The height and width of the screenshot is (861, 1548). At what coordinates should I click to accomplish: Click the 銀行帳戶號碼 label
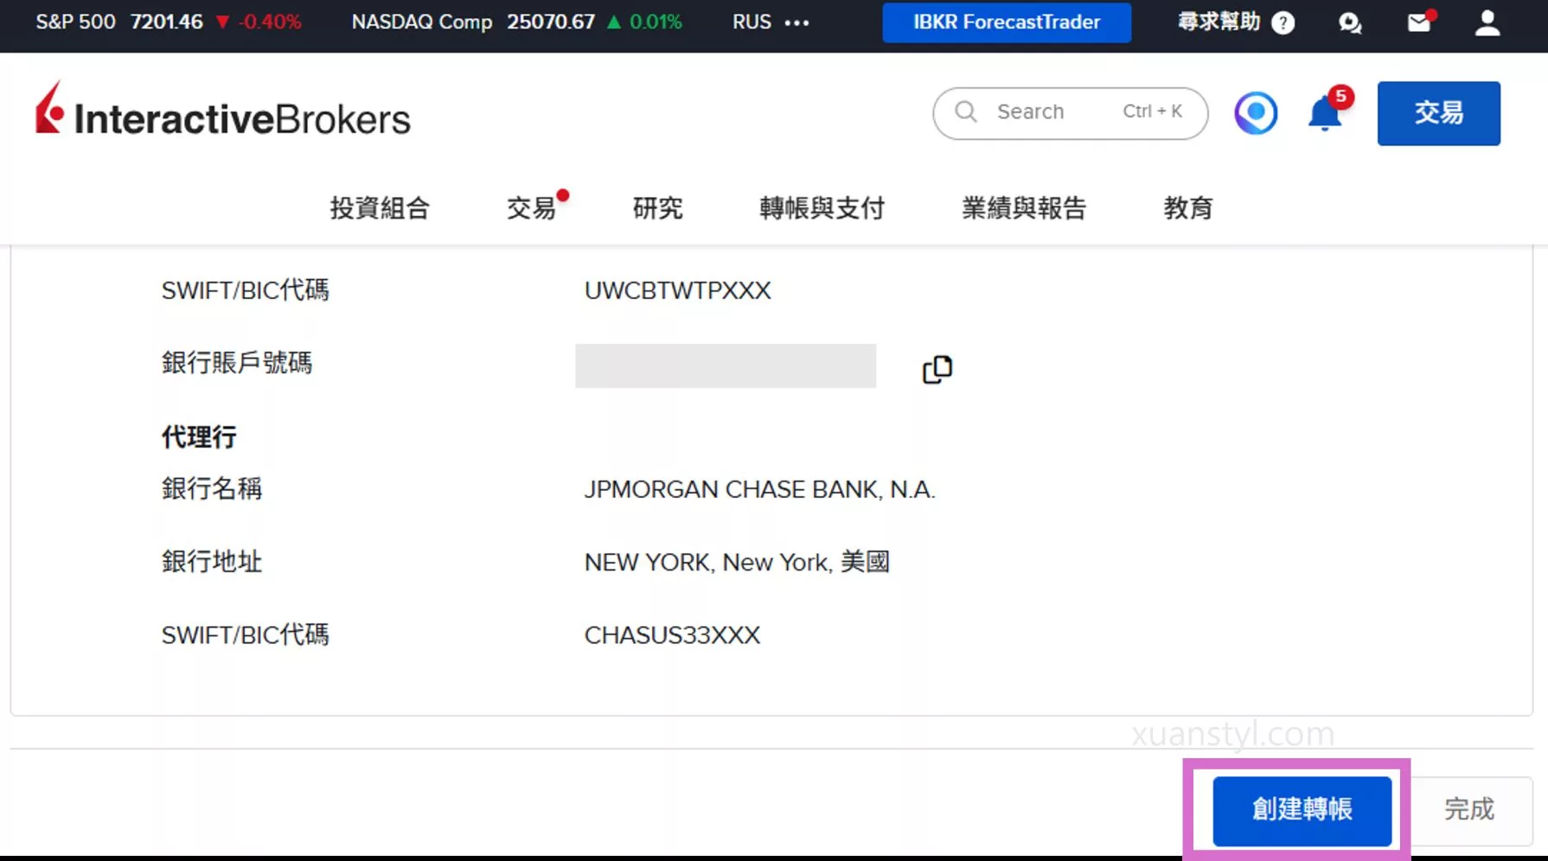pyautogui.click(x=237, y=363)
